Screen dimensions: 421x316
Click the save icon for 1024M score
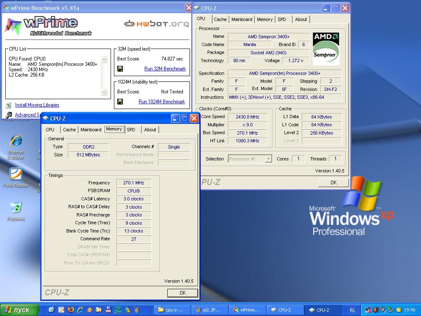[120, 102]
